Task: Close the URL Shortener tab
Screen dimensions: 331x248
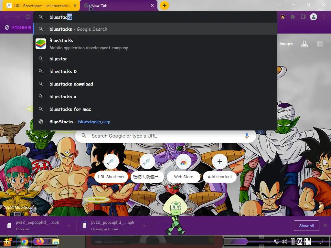Action: 75,6
